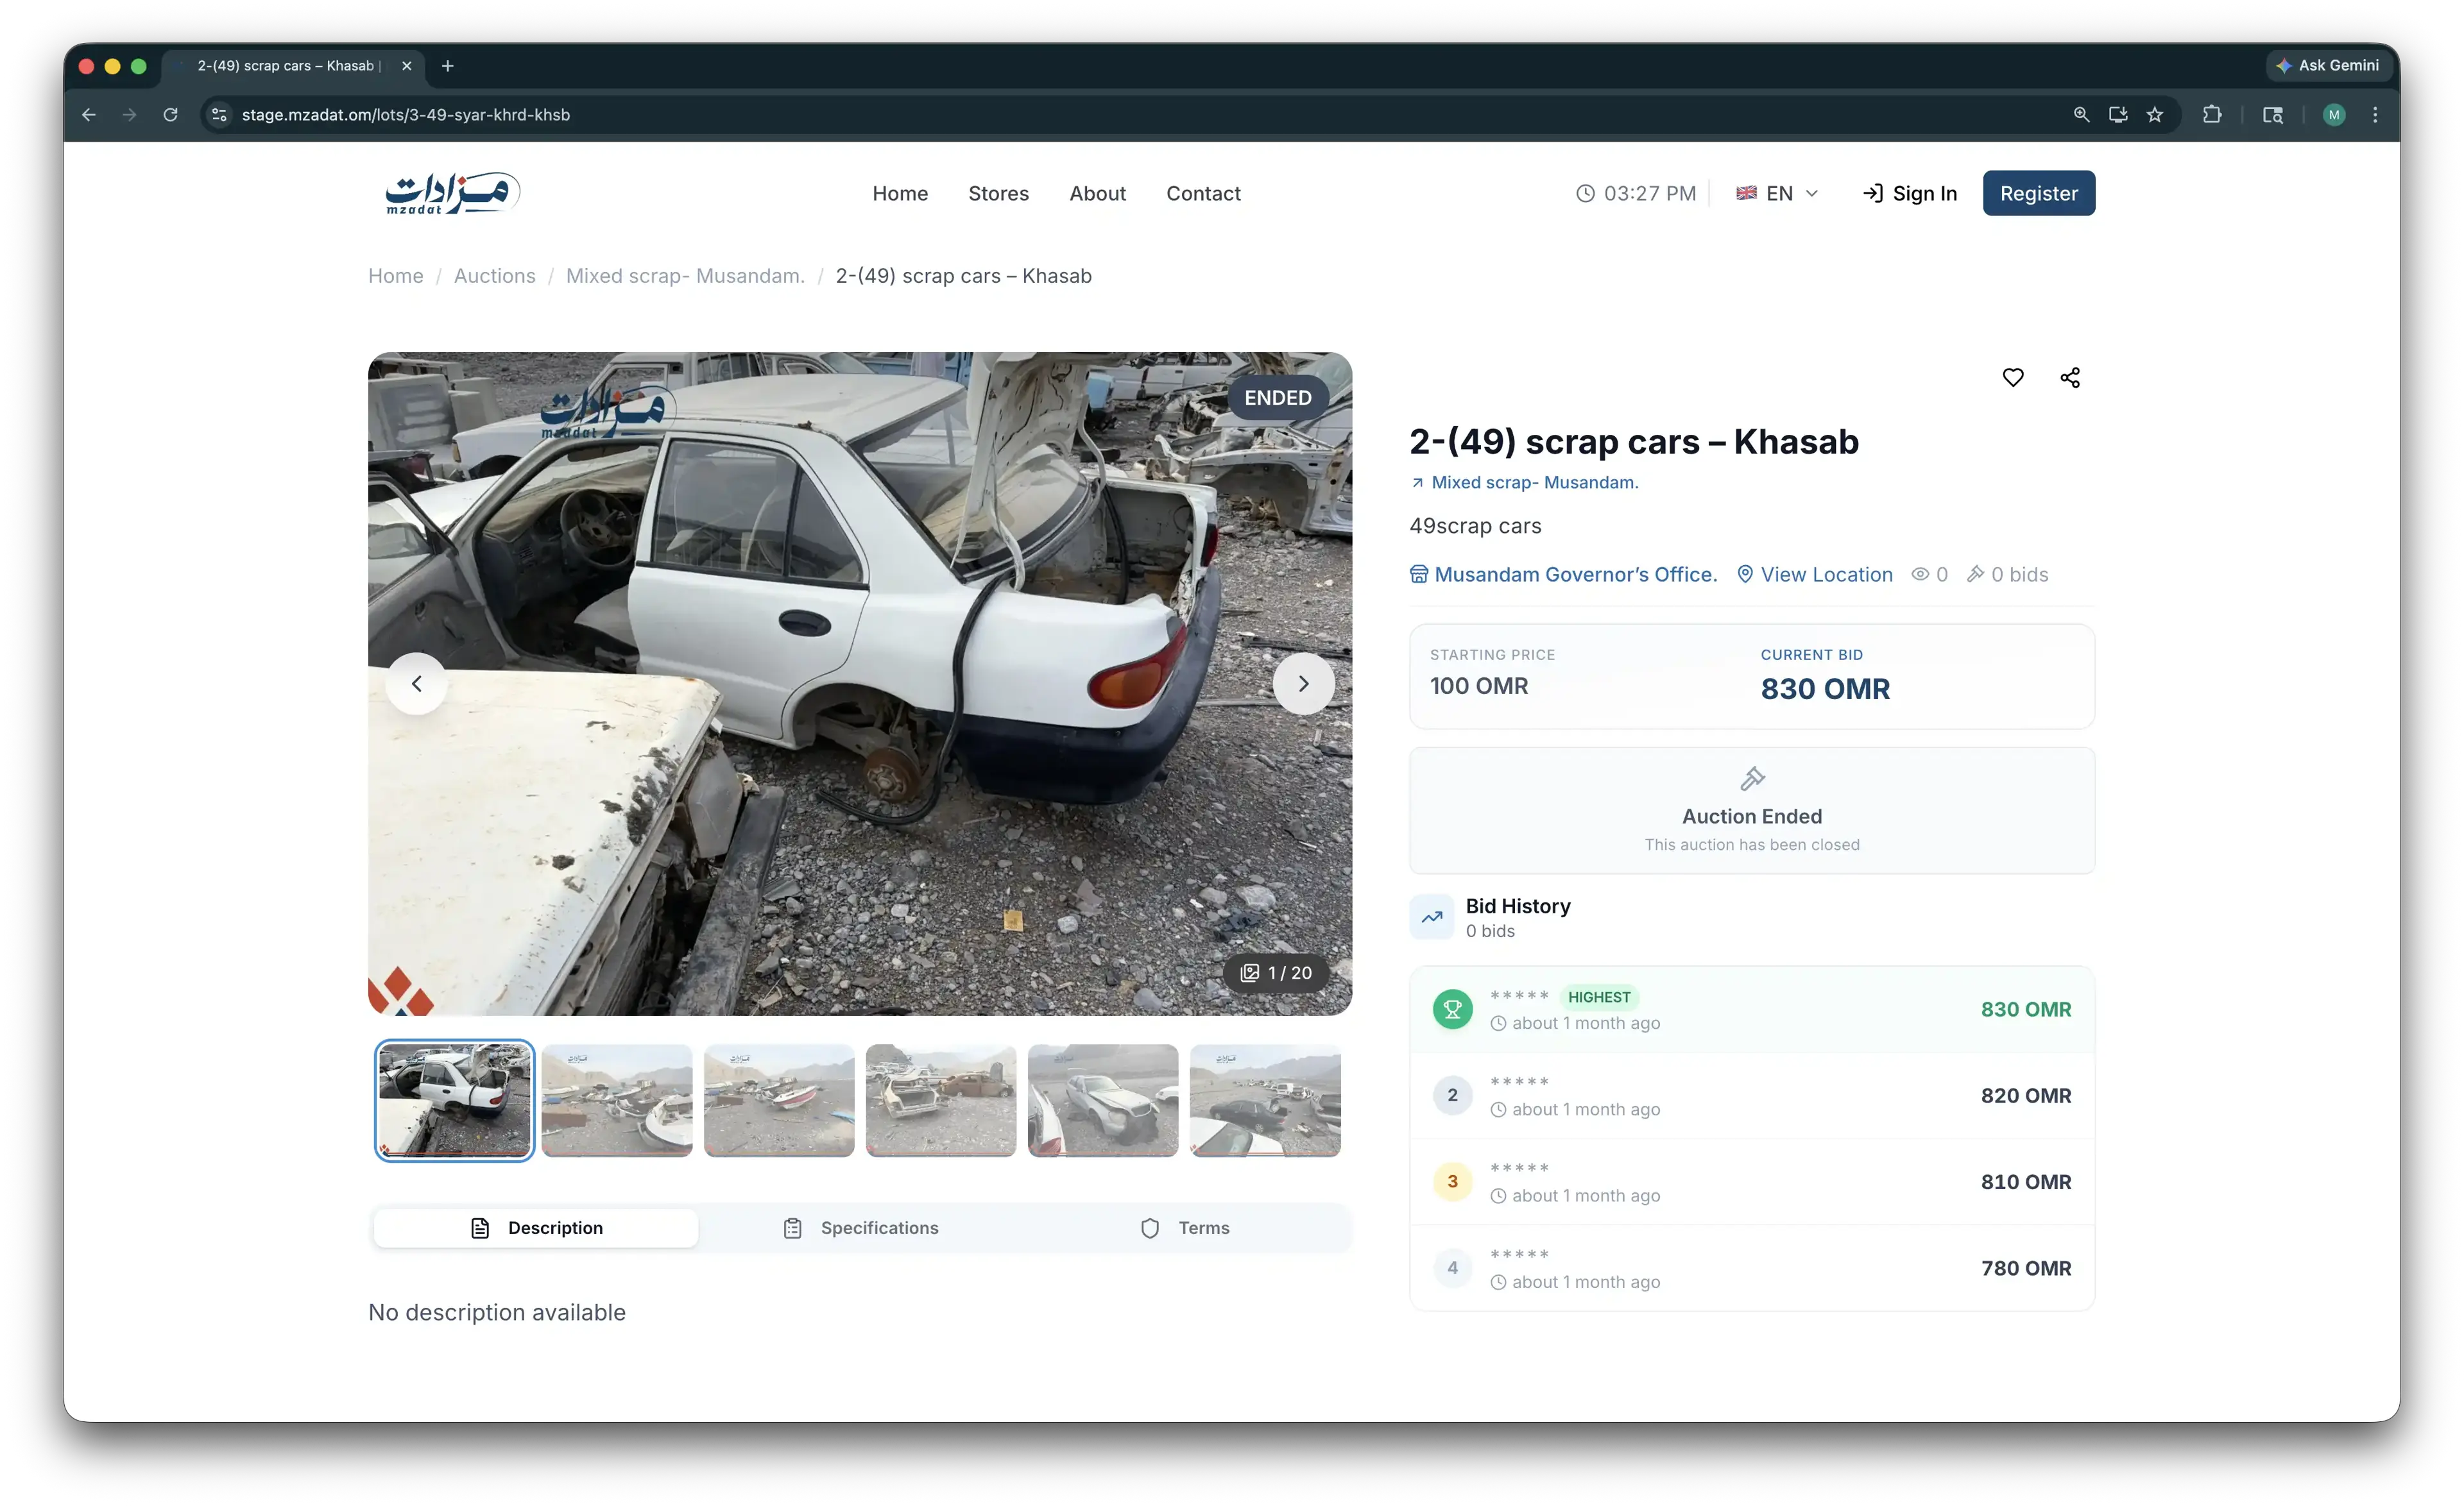Viewport: 2464px width, 1506px height.
Task: Open About in the navigation menu
Action: [1097, 193]
